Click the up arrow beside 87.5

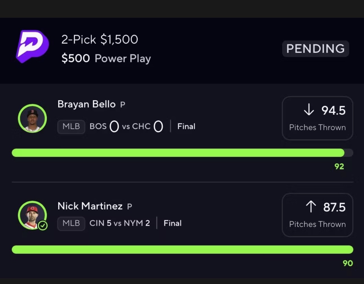[311, 206]
